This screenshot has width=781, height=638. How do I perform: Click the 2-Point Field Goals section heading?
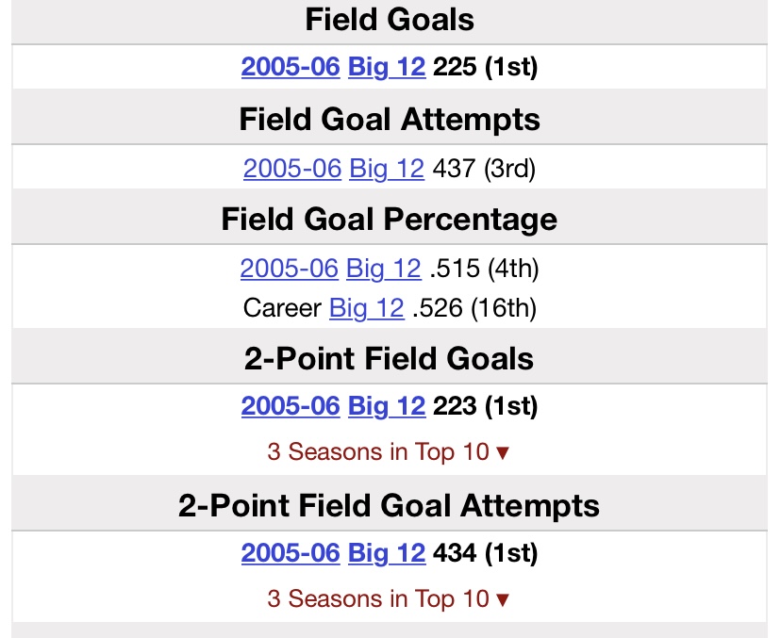390,358
